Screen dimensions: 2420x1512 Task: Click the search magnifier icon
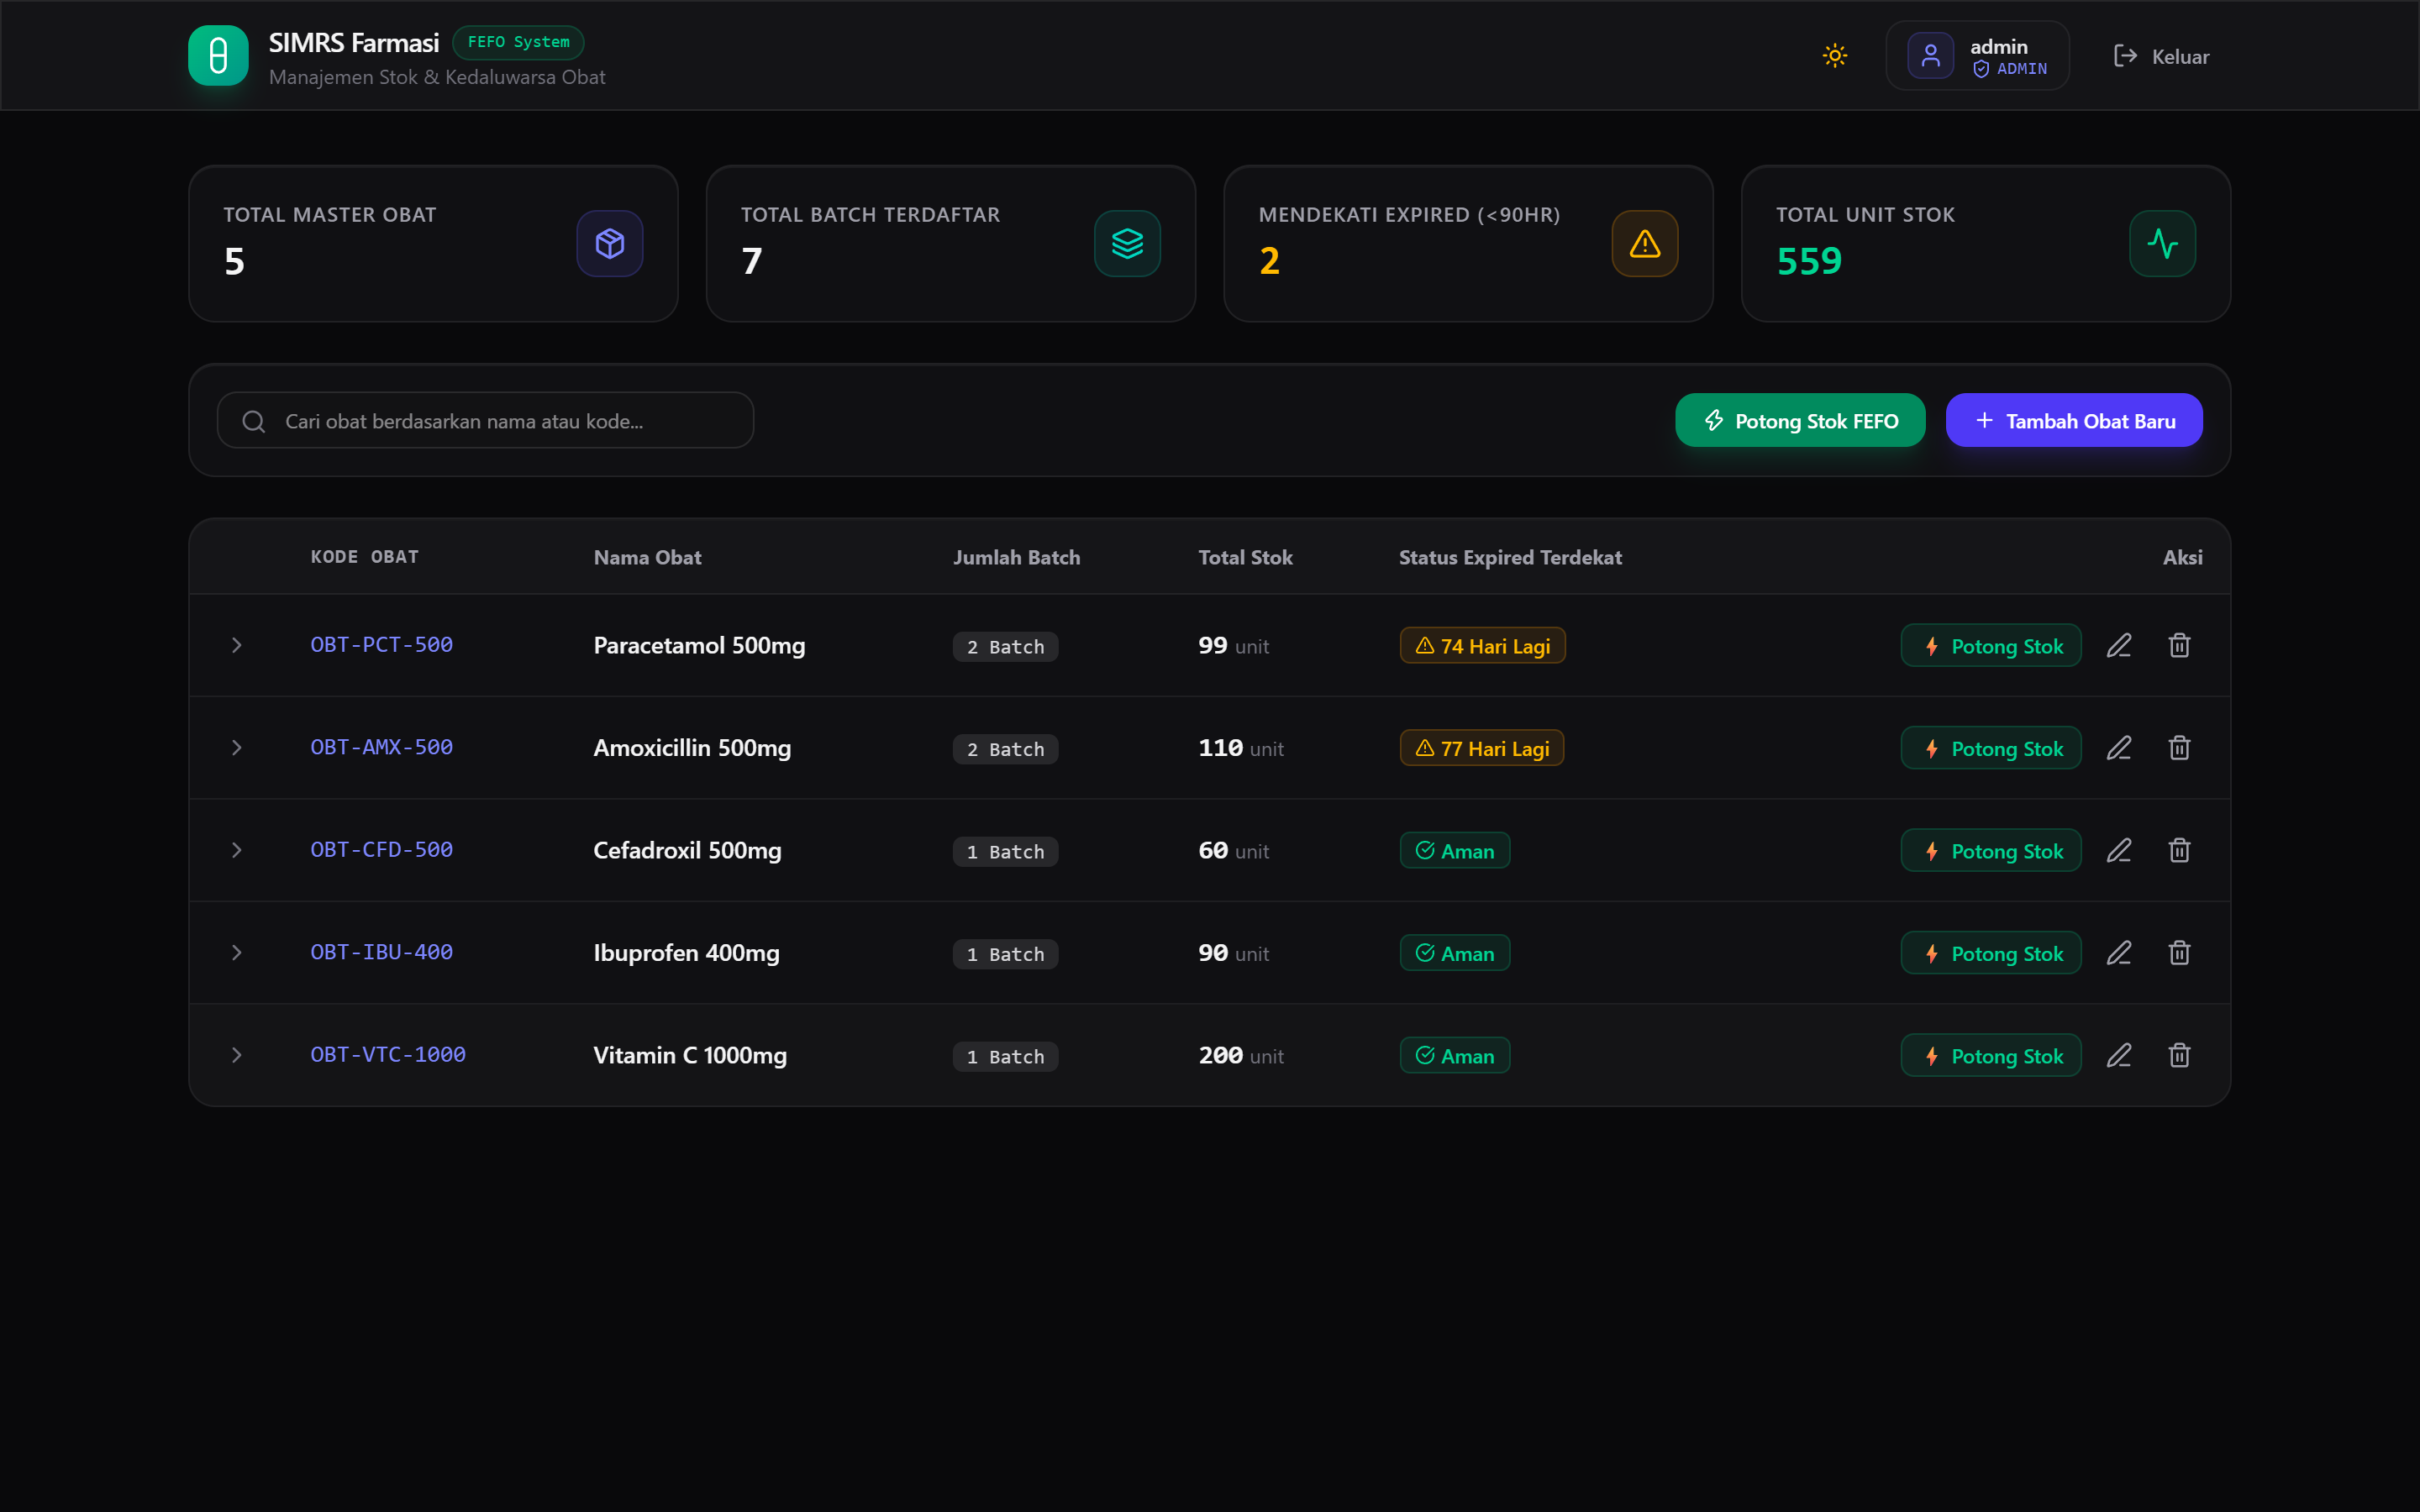click(x=254, y=421)
